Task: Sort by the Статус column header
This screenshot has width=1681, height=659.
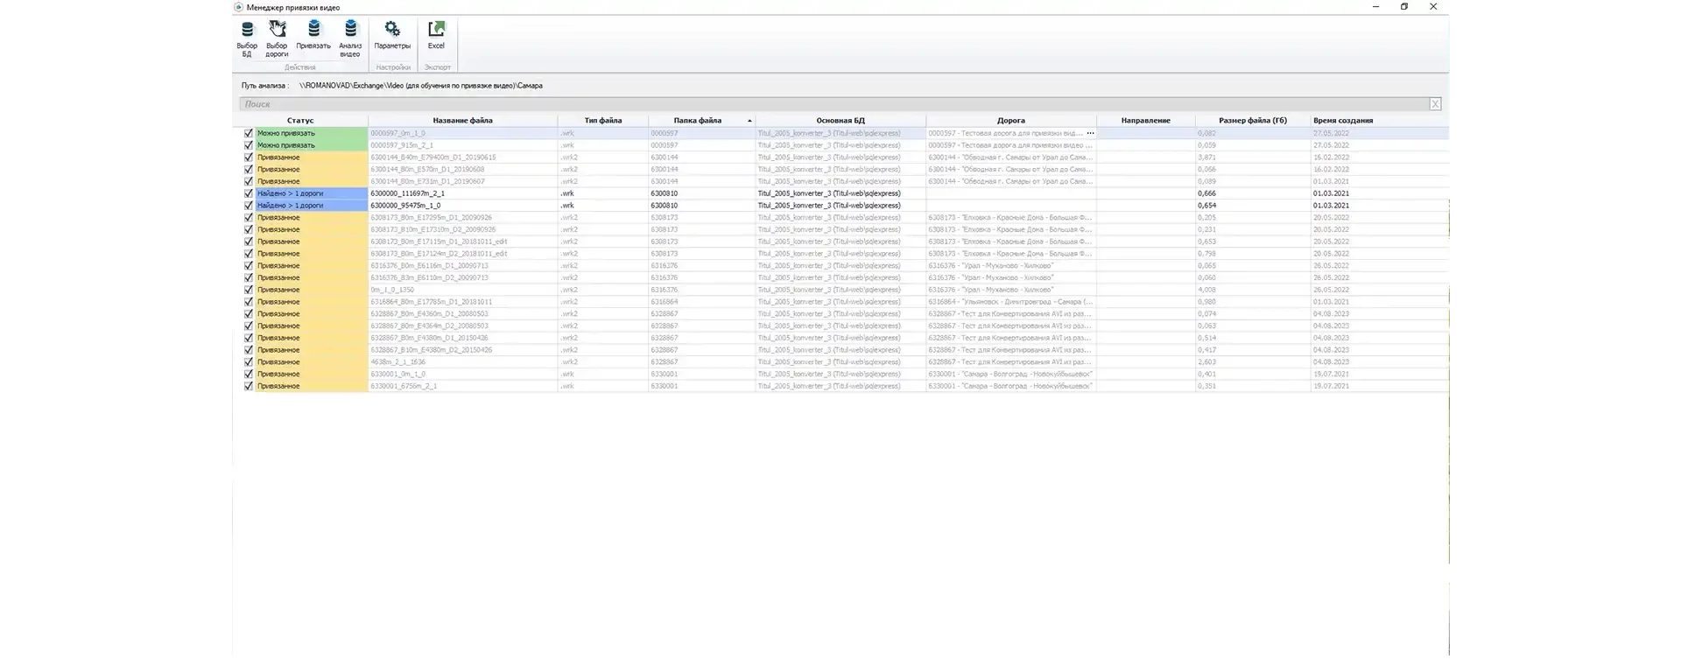Action: [x=300, y=121]
